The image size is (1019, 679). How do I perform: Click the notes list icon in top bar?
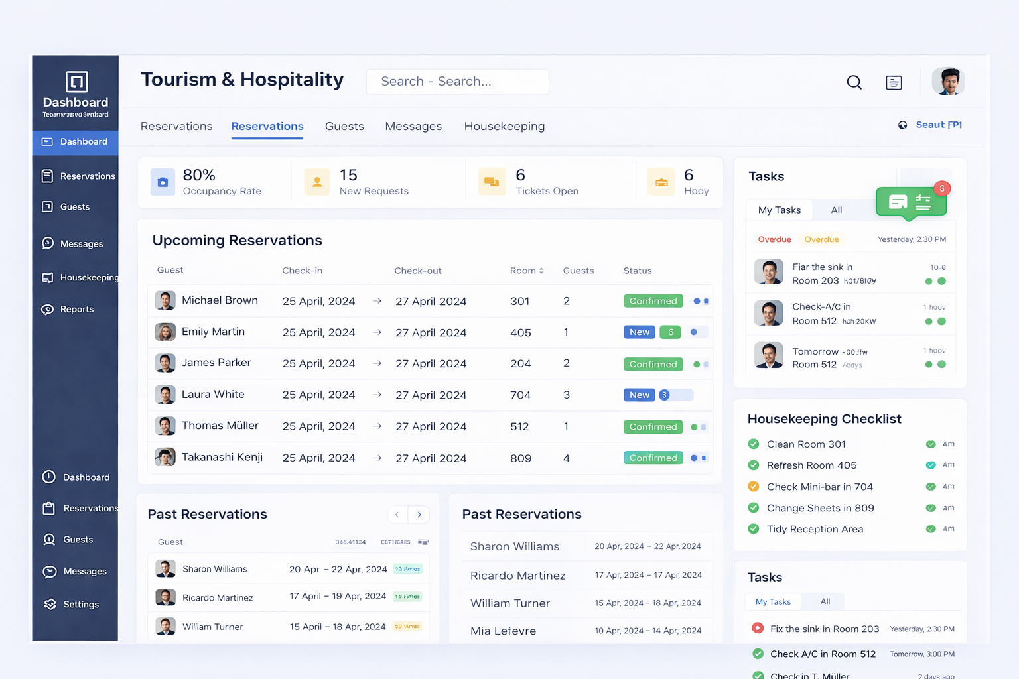pos(894,82)
